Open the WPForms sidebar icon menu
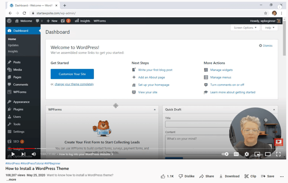This screenshot has width=288, height=183. click(9, 92)
